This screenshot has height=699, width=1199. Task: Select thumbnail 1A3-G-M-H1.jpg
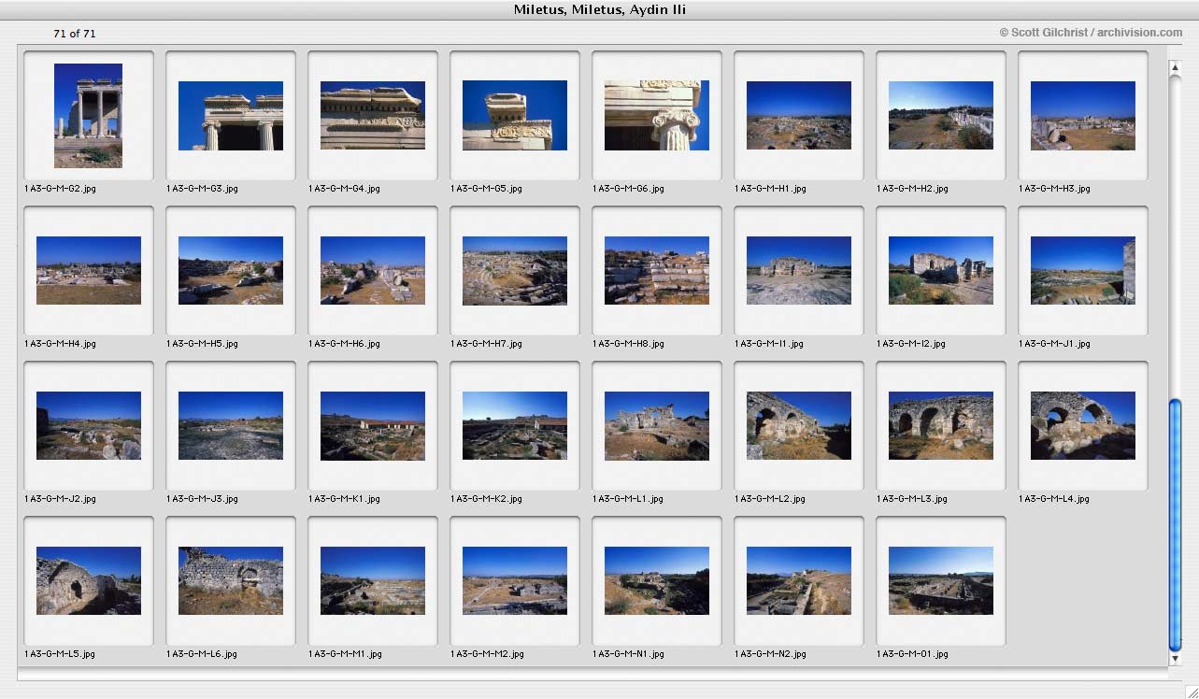coord(799,116)
